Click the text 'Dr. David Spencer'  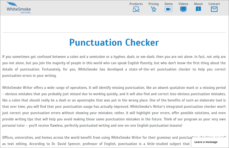click(x=66, y=144)
